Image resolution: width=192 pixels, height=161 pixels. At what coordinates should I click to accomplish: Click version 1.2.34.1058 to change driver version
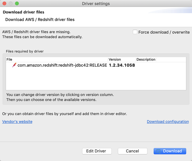pos(122,65)
